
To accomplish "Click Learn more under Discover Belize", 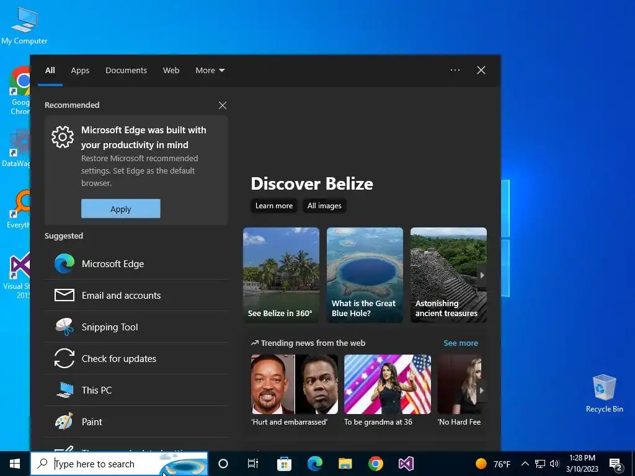I will [274, 206].
